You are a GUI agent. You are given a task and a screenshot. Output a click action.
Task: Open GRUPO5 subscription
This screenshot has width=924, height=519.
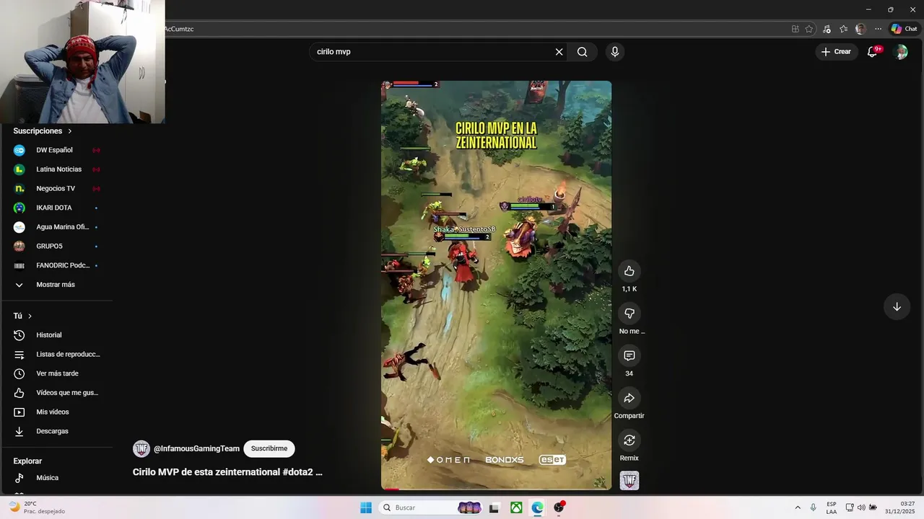pyautogui.click(x=56, y=247)
